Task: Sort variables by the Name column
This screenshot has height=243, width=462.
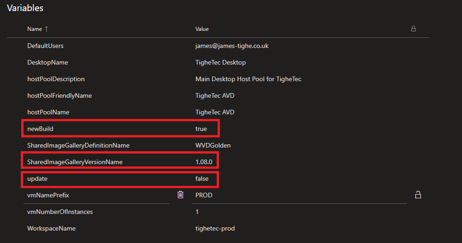Action: (x=35, y=29)
